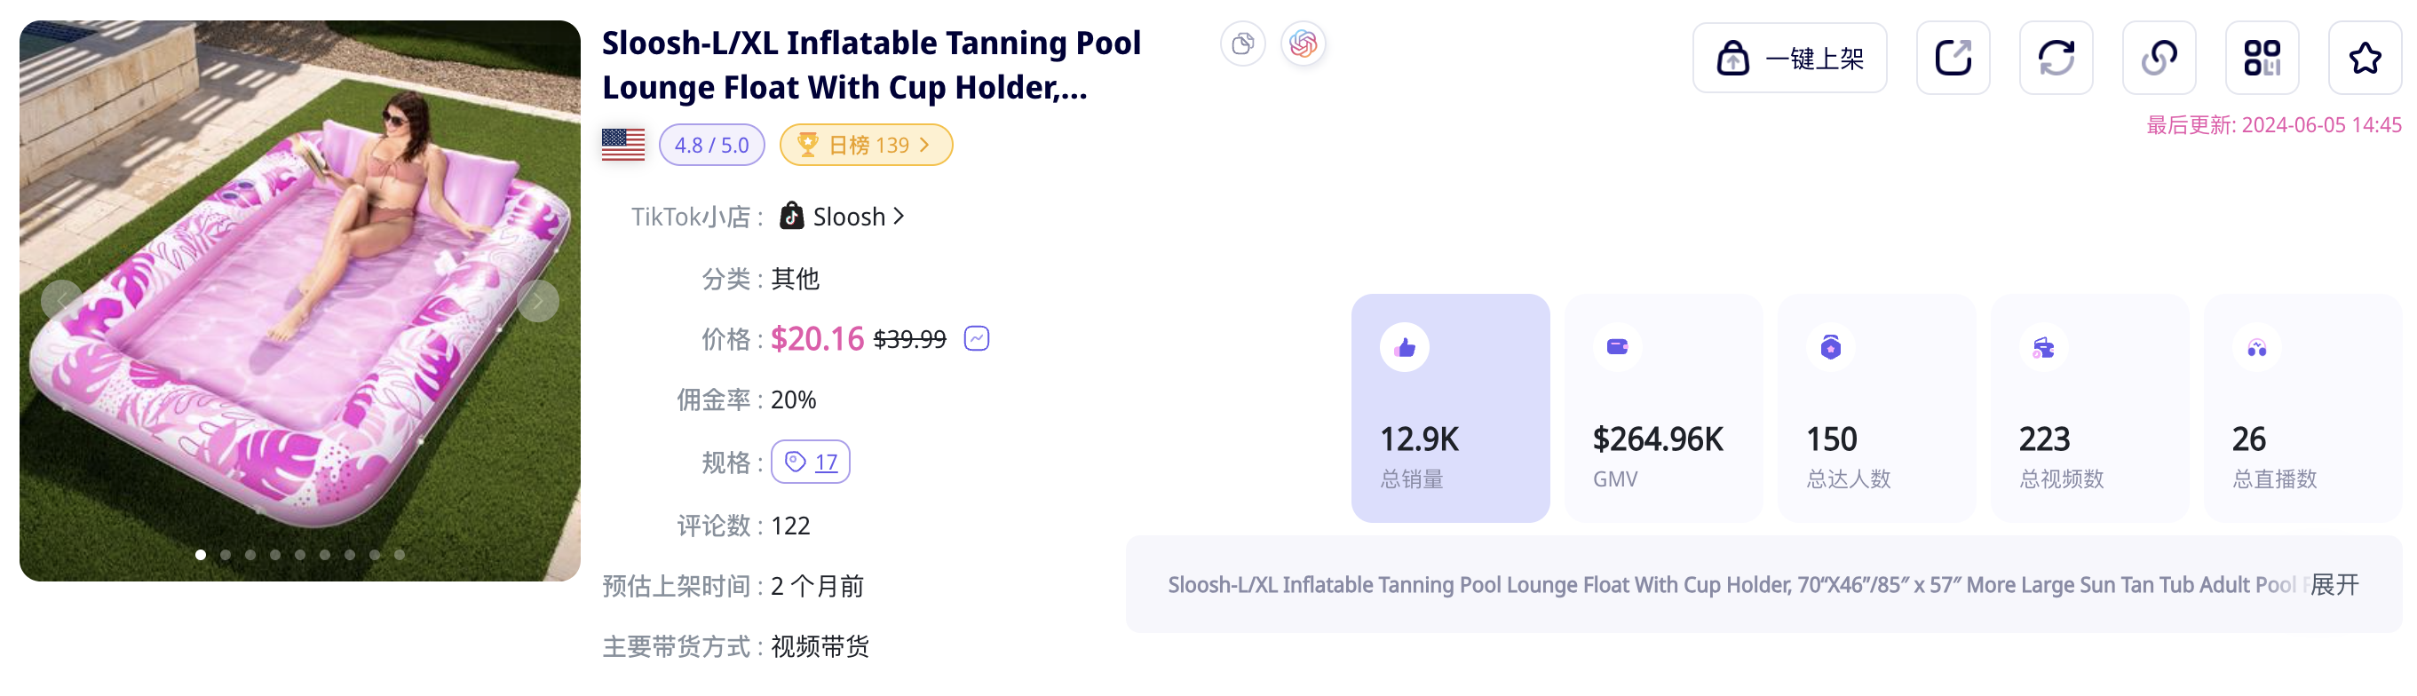Expand the 日榜 139 ranking badge

click(x=865, y=146)
